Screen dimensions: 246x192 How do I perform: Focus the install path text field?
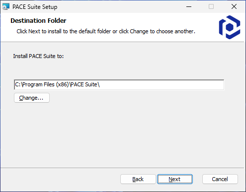pos(119,85)
